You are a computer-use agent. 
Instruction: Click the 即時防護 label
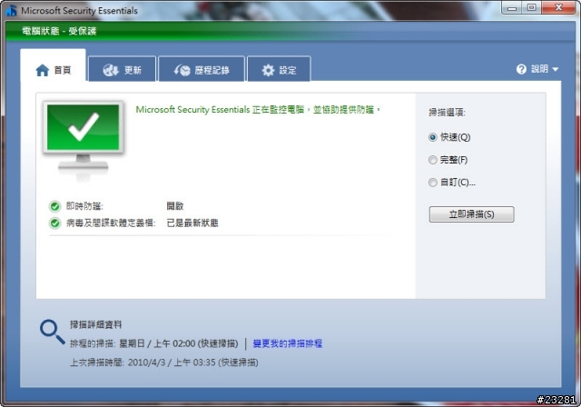(84, 206)
